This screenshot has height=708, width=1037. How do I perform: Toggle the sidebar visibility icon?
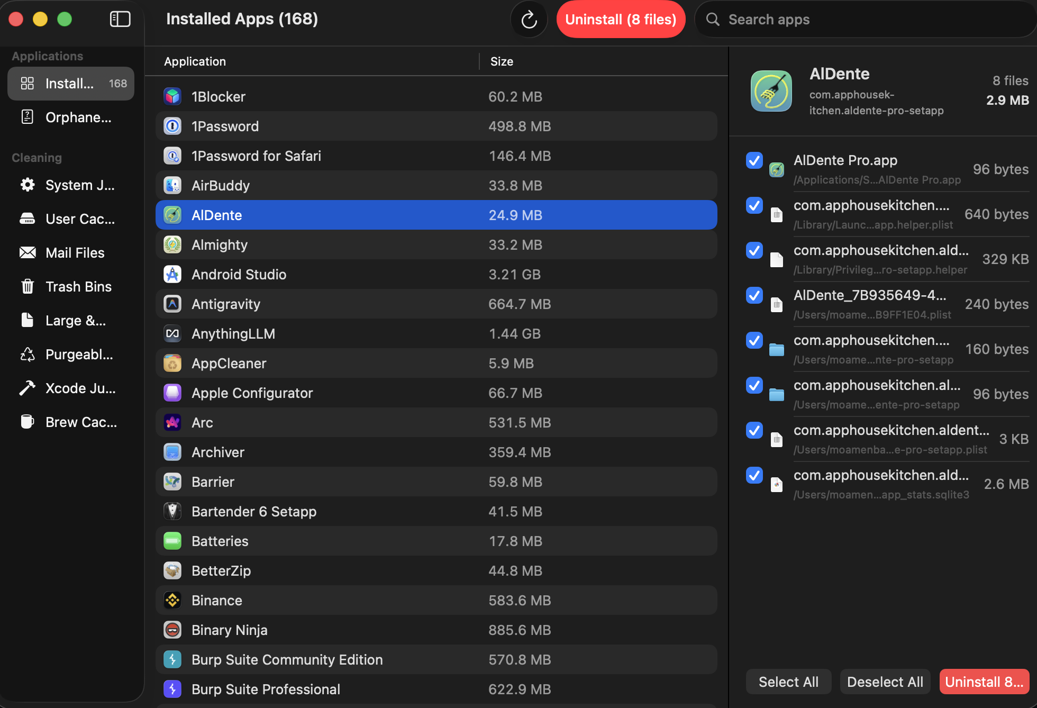click(120, 19)
